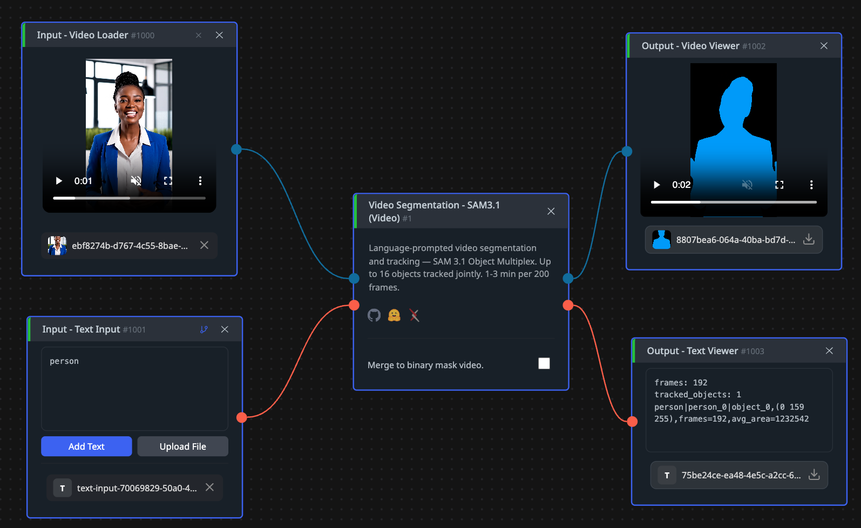The width and height of the screenshot is (861, 528).
Task: Click the Video Loader output connector port
Action: pyautogui.click(x=236, y=150)
